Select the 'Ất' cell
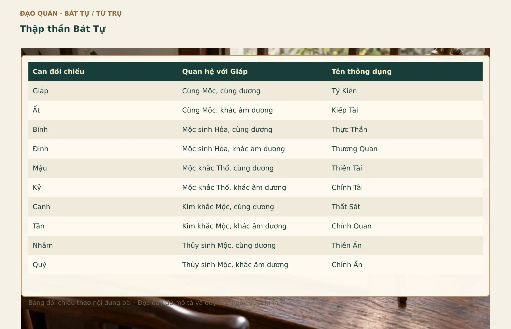 (x=103, y=110)
